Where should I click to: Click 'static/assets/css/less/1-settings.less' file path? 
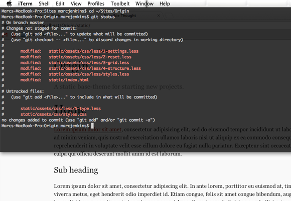tap(94, 51)
